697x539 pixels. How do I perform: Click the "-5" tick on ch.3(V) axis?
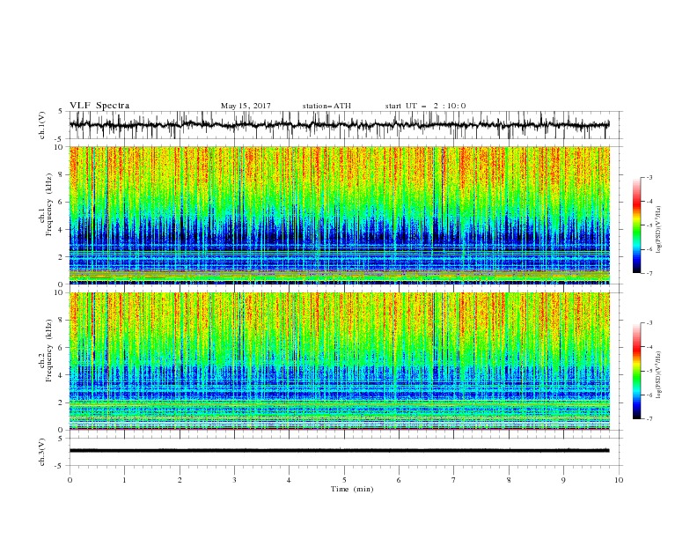coord(60,466)
